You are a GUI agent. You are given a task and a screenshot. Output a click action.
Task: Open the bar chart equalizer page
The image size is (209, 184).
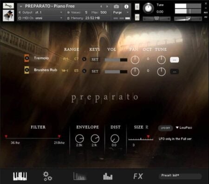point(108,176)
